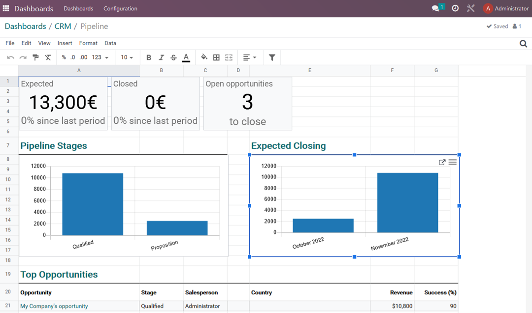Clear formatting with the clear format icon
The height and width of the screenshot is (313, 532).
[48, 57]
